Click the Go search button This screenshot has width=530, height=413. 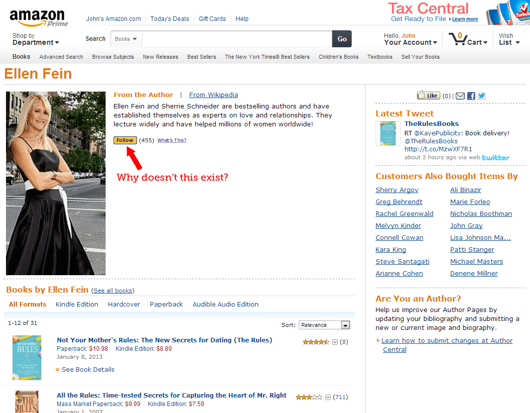pyautogui.click(x=342, y=39)
